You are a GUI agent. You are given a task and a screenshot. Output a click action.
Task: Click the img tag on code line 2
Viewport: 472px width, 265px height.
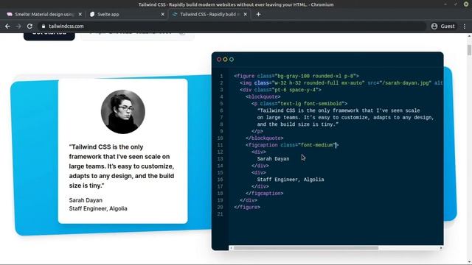tap(341, 83)
